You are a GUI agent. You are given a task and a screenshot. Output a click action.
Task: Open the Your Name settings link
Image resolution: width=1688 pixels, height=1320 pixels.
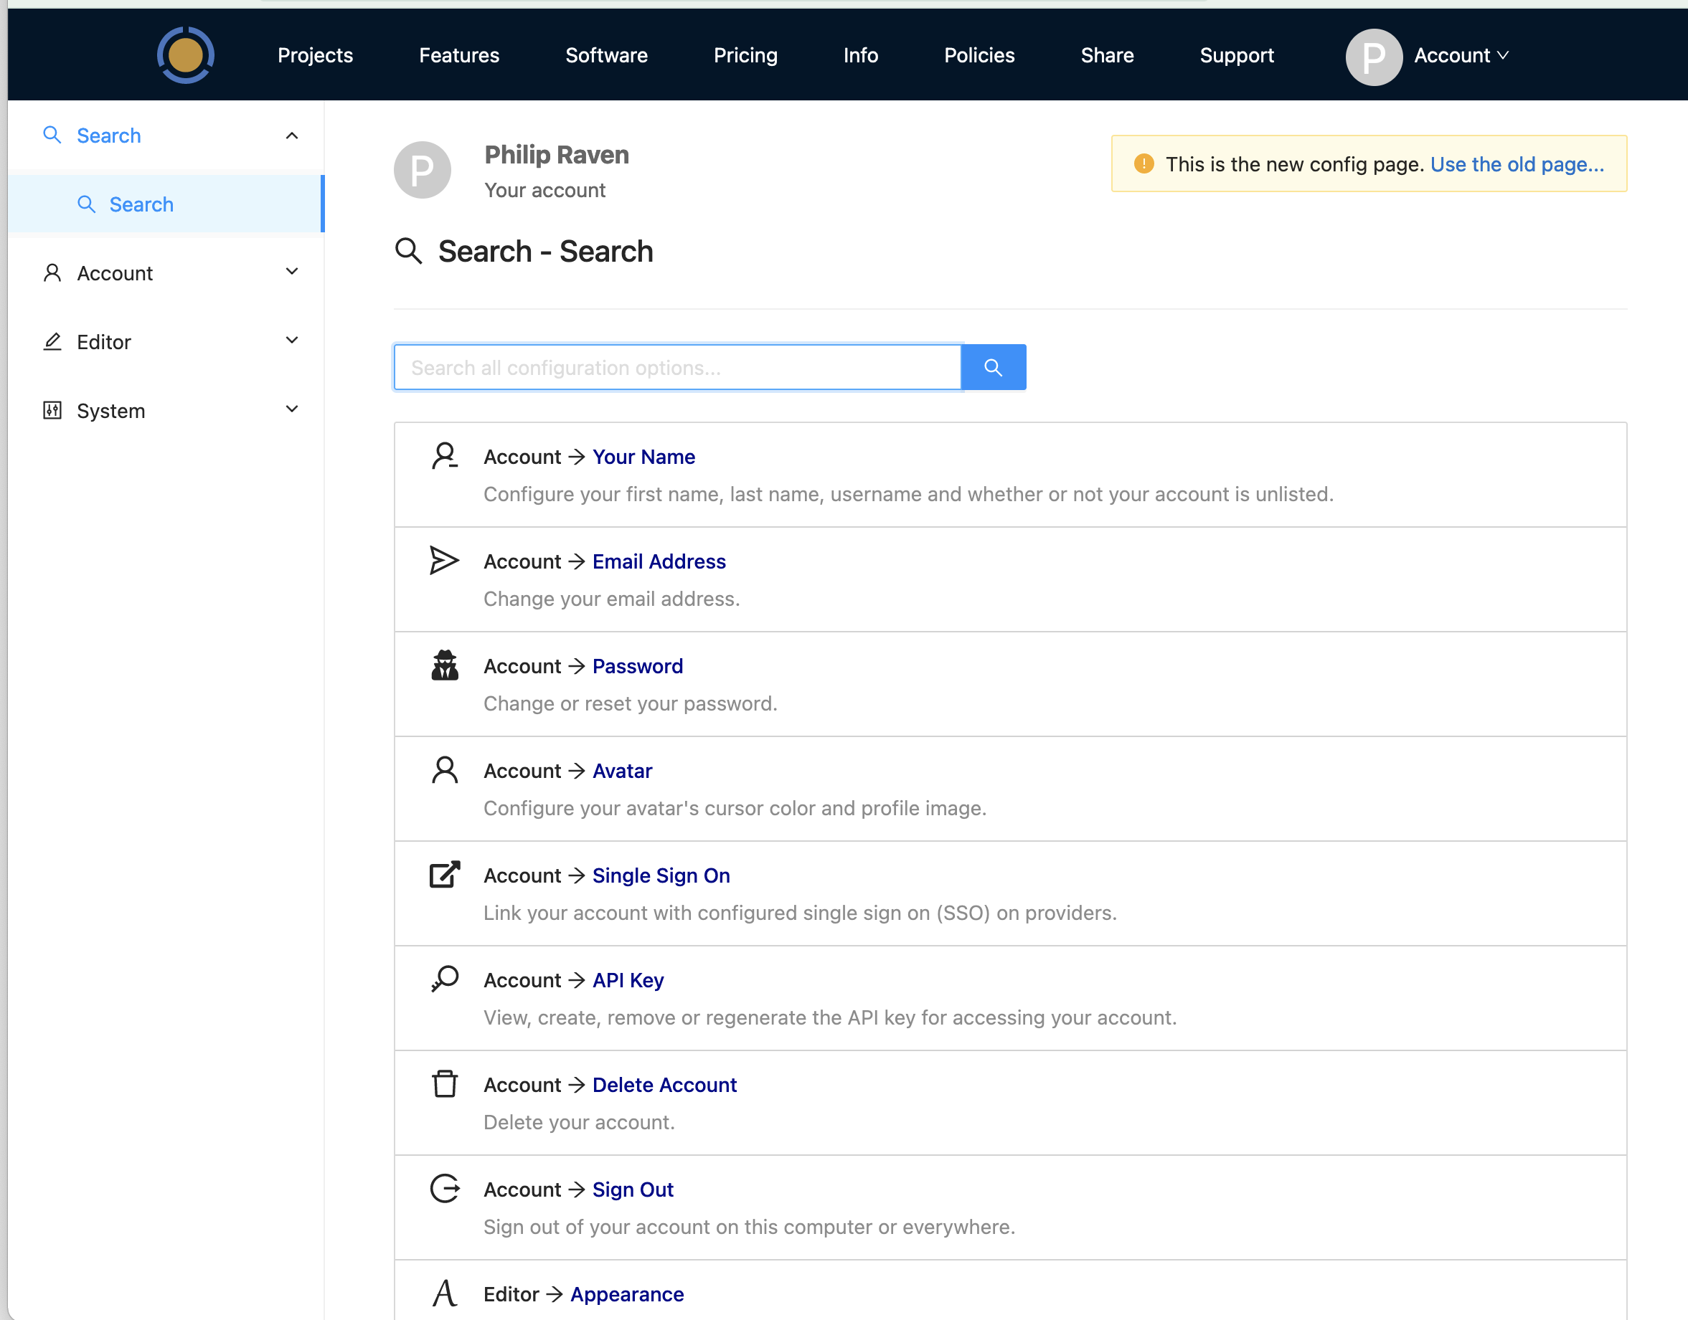tap(643, 457)
